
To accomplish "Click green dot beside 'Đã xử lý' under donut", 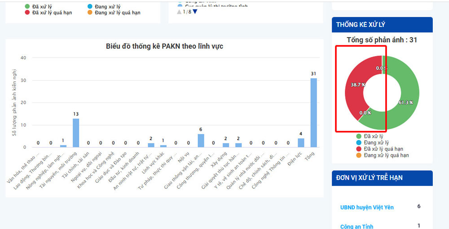I will [x=359, y=136].
